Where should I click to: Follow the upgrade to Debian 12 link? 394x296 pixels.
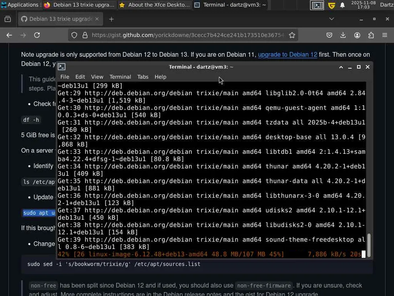pos(287,55)
